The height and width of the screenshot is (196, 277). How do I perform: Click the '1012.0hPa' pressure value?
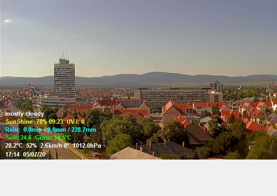[x=87, y=146]
